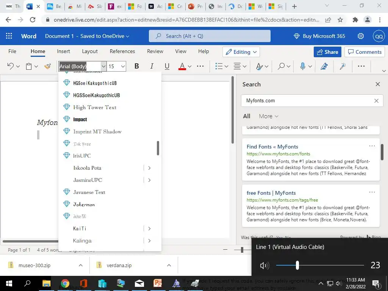Open the Word app launcher grid
The width and height of the screenshot is (388, 291).
coord(9,36)
